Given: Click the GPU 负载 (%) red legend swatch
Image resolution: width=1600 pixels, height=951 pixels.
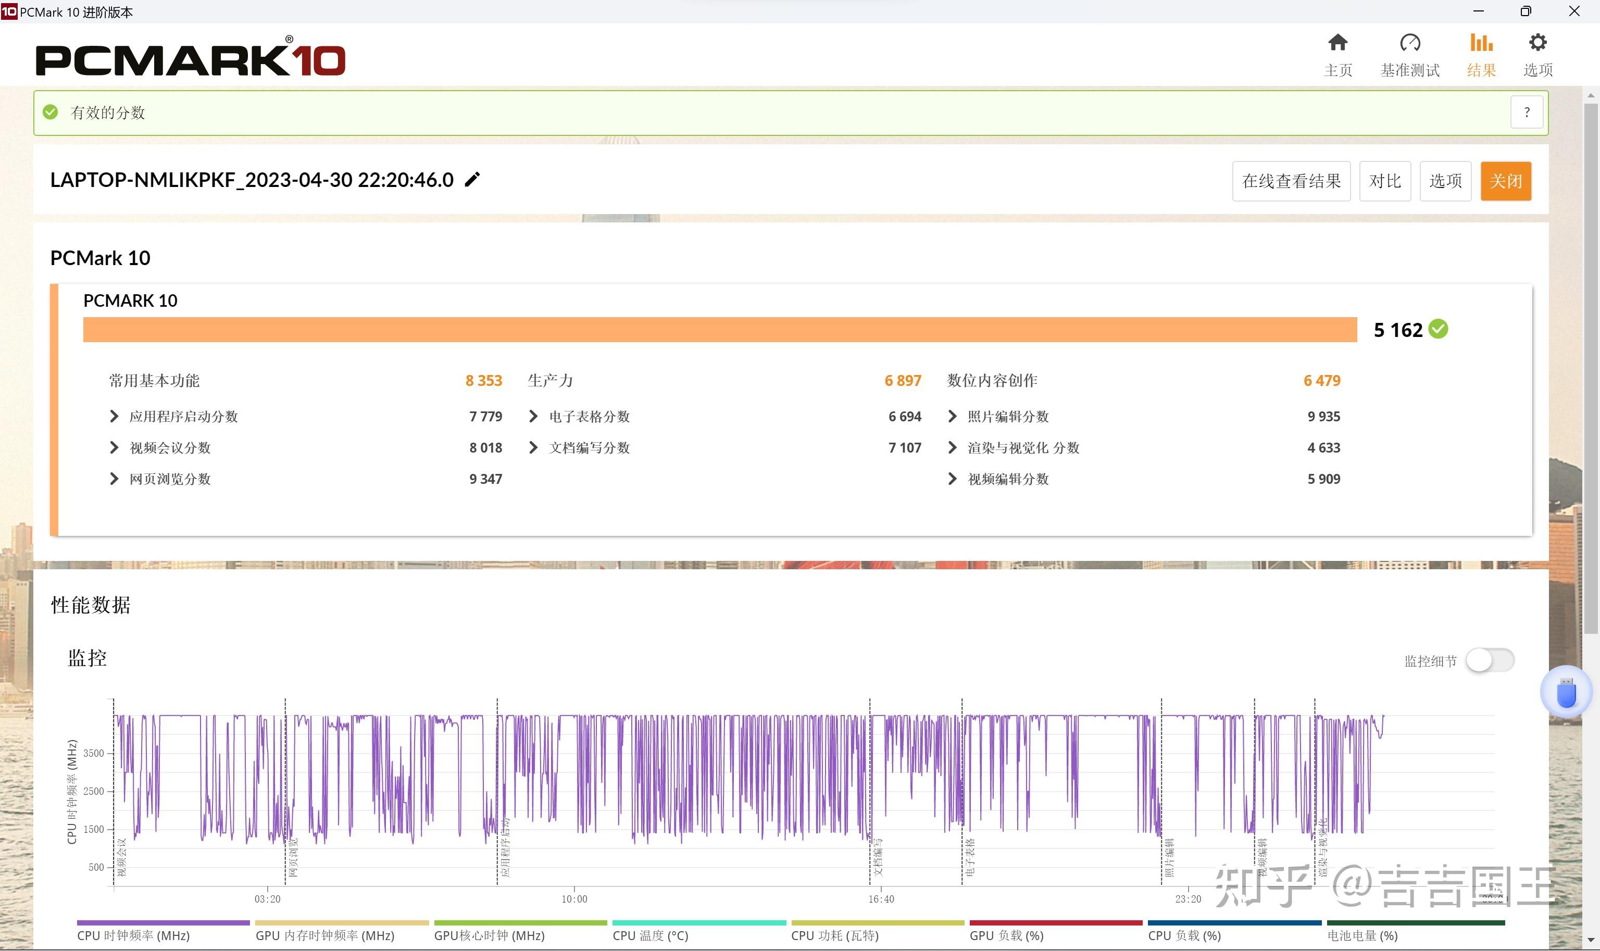Looking at the screenshot, I should (1055, 923).
